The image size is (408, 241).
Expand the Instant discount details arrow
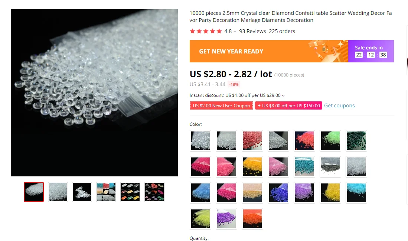point(283,96)
